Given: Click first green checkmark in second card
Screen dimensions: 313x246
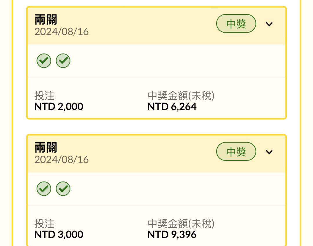Looking at the screenshot, I should [44, 188].
